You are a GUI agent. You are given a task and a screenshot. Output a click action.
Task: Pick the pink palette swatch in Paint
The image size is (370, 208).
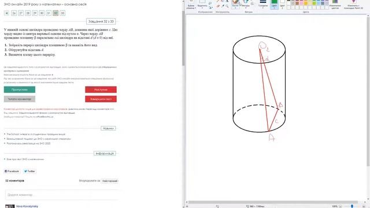pos(301,3)
